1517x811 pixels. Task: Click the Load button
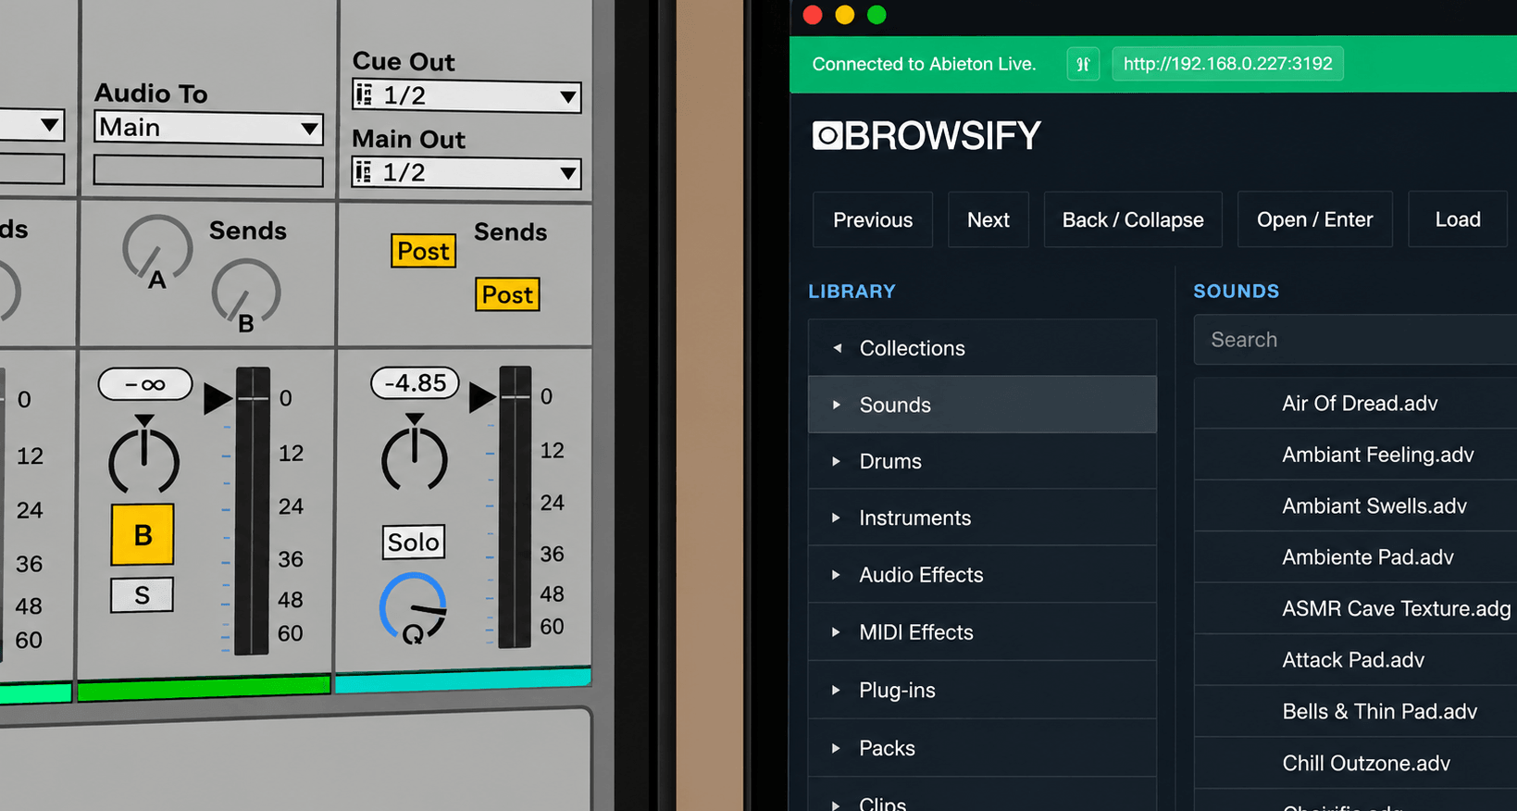pyautogui.click(x=1458, y=219)
